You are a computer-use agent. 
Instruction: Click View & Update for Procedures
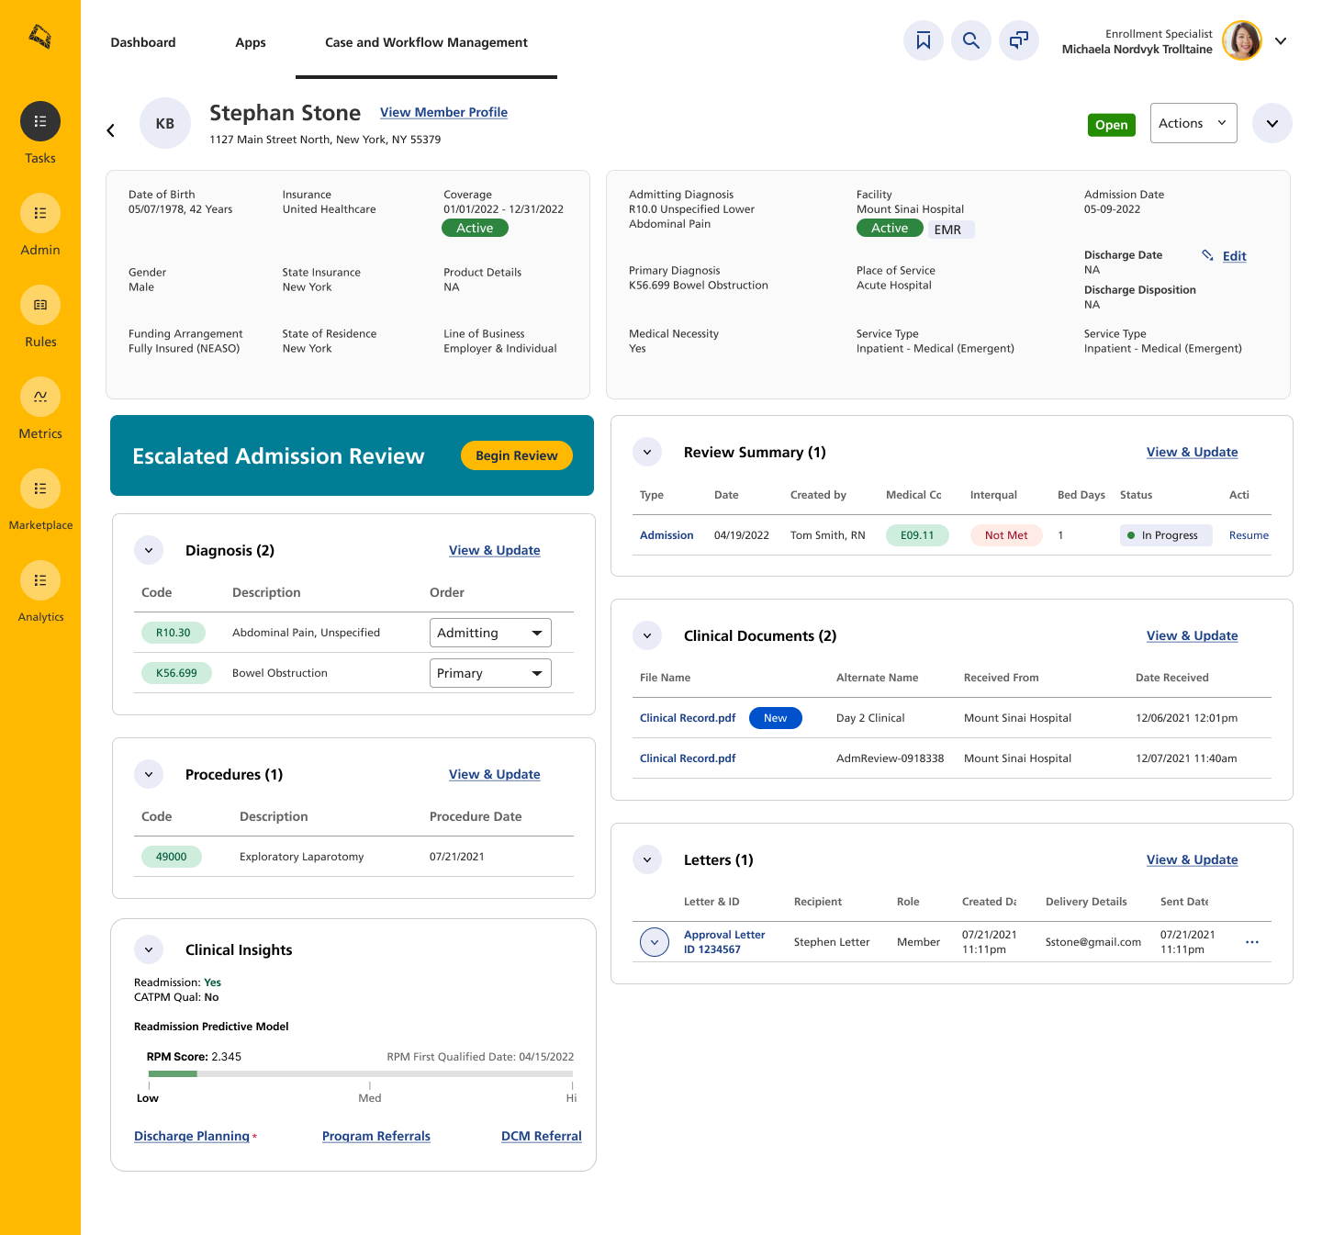[x=494, y=774]
